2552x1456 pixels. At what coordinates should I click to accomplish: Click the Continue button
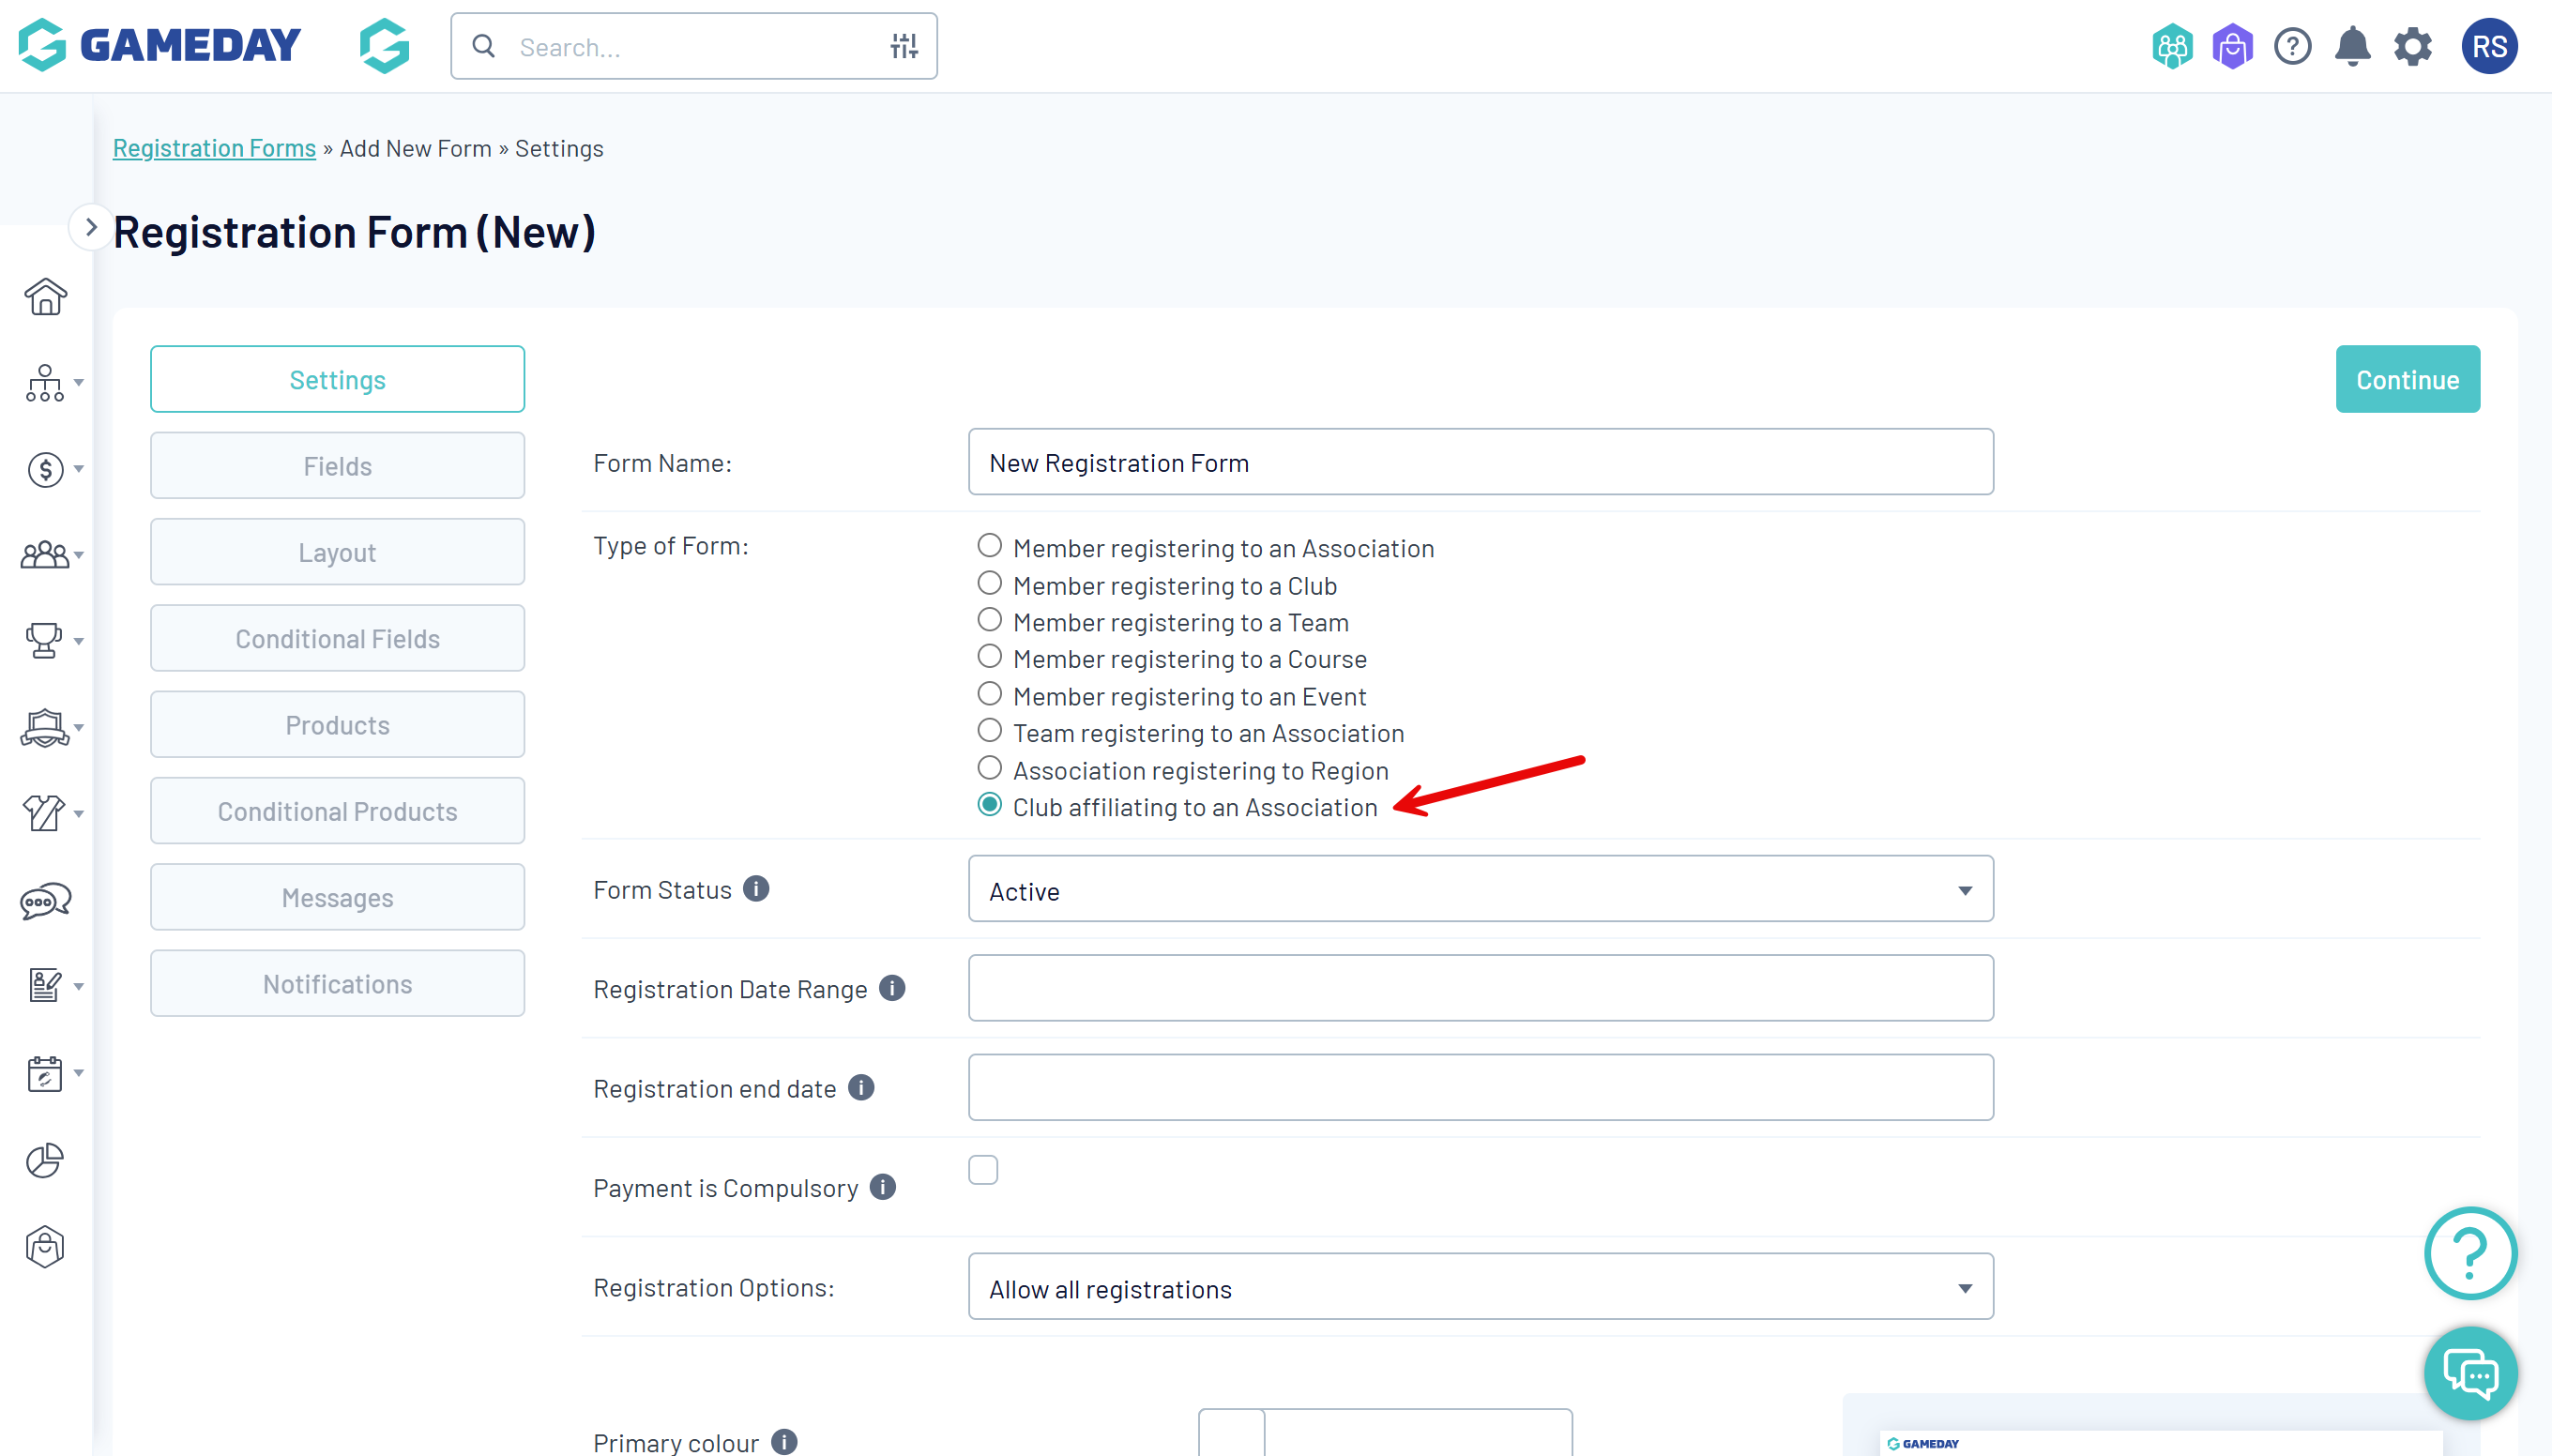(2406, 379)
